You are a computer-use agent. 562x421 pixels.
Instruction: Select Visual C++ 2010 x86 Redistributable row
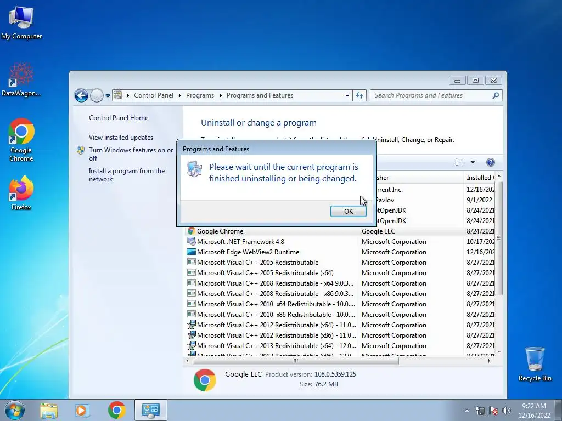coord(340,314)
